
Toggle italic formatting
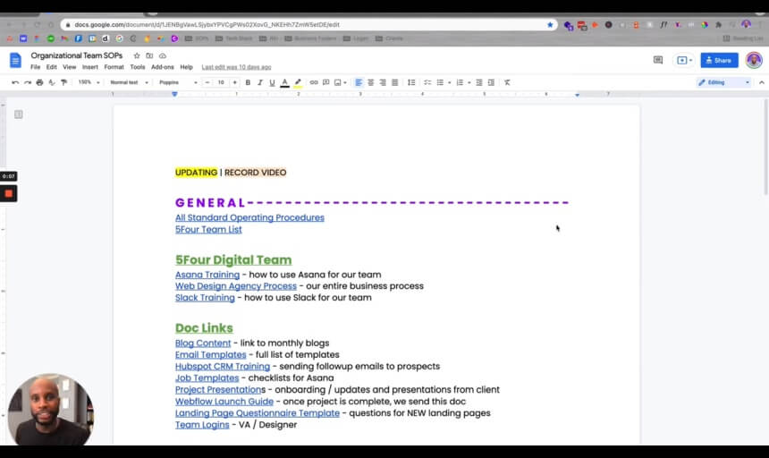click(x=260, y=82)
